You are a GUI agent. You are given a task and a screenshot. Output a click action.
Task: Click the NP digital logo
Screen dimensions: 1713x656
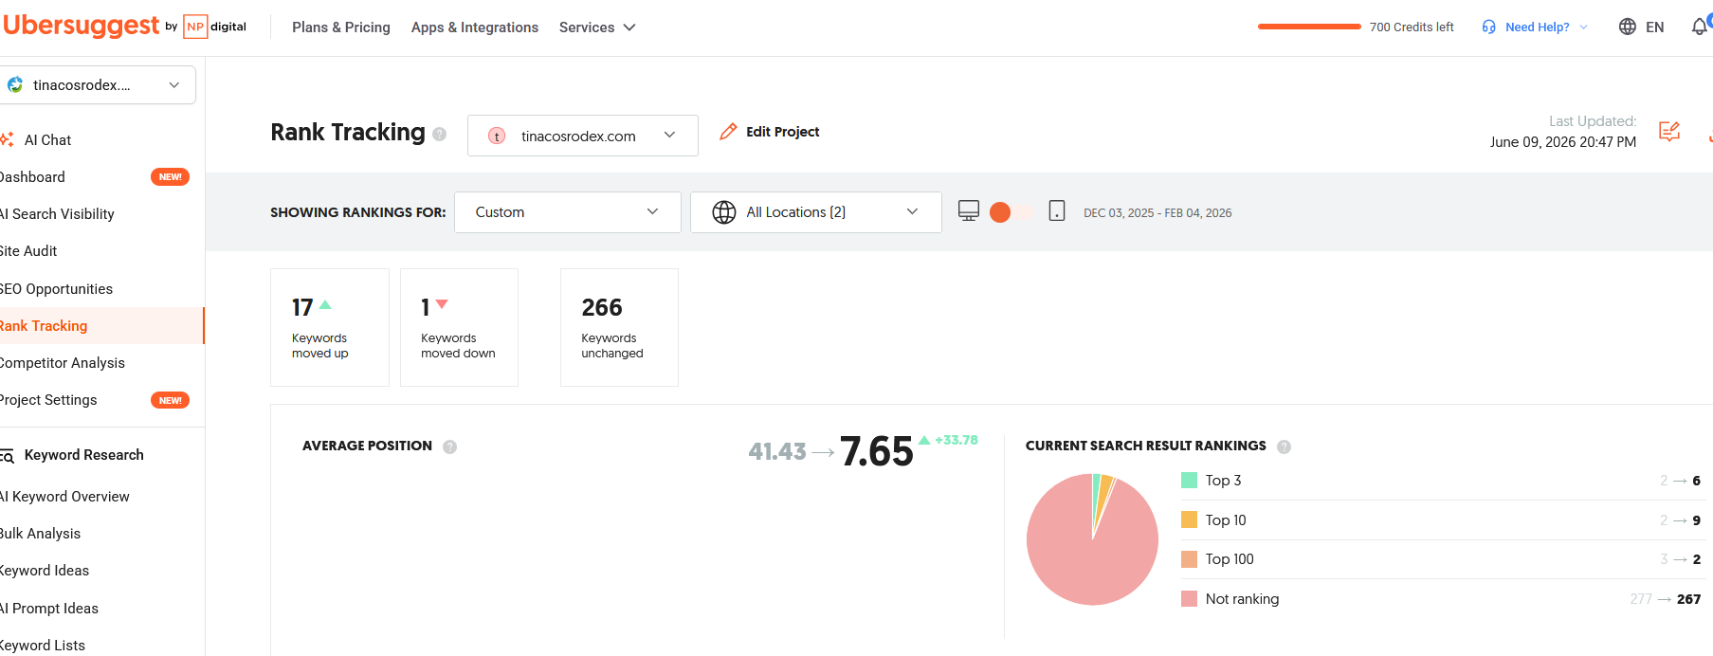(215, 27)
